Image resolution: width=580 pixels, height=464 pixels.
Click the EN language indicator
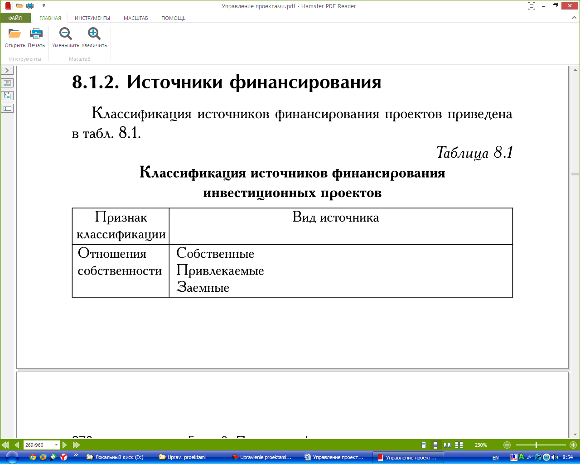[495, 458]
